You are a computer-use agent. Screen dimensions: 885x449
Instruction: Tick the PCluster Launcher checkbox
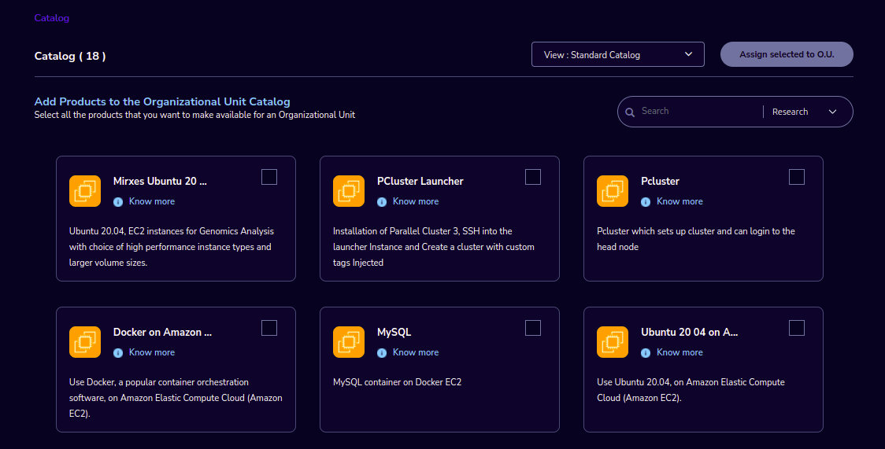tap(533, 177)
